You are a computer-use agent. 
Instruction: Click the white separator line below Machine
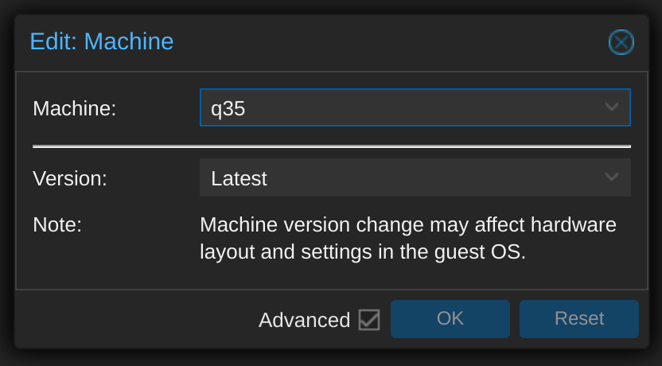pyautogui.click(x=331, y=146)
